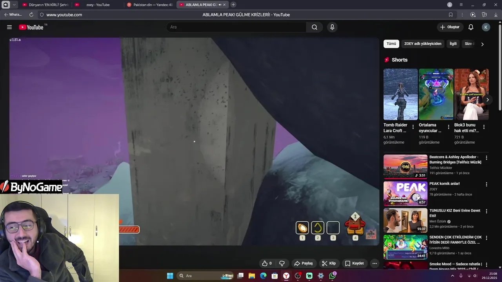Screen dimensions: 502x282
Task: Open options for PEAK komik anlar video
Action: 487,184
